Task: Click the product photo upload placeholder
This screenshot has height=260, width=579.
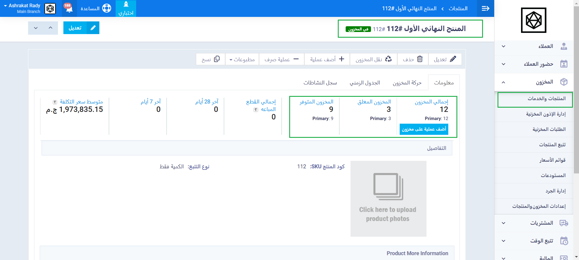Action: click(x=388, y=198)
